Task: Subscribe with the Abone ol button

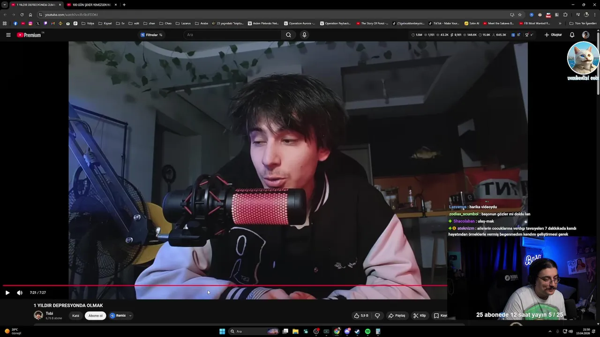Action: [x=95, y=315]
